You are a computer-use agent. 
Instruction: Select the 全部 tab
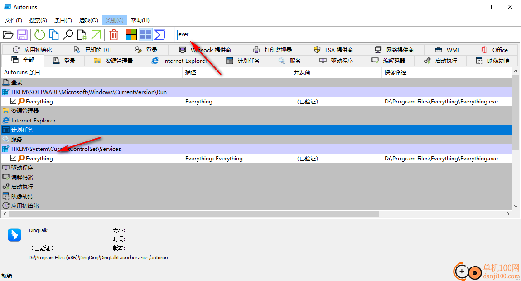pyautogui.click(x=23, y=60)
